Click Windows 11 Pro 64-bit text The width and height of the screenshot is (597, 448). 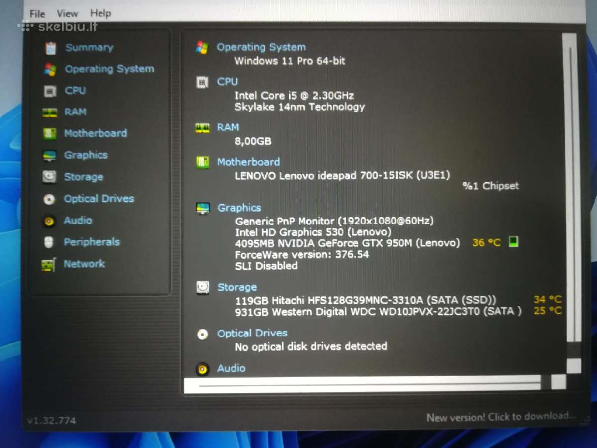[290, 61]
